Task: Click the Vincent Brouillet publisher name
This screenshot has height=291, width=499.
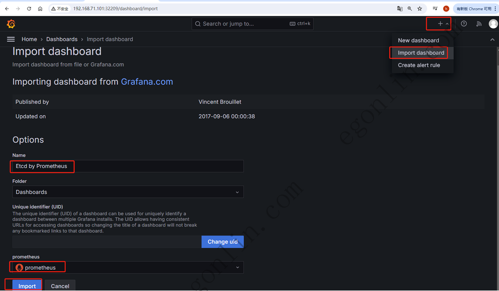Action: (x=220, y=102)
